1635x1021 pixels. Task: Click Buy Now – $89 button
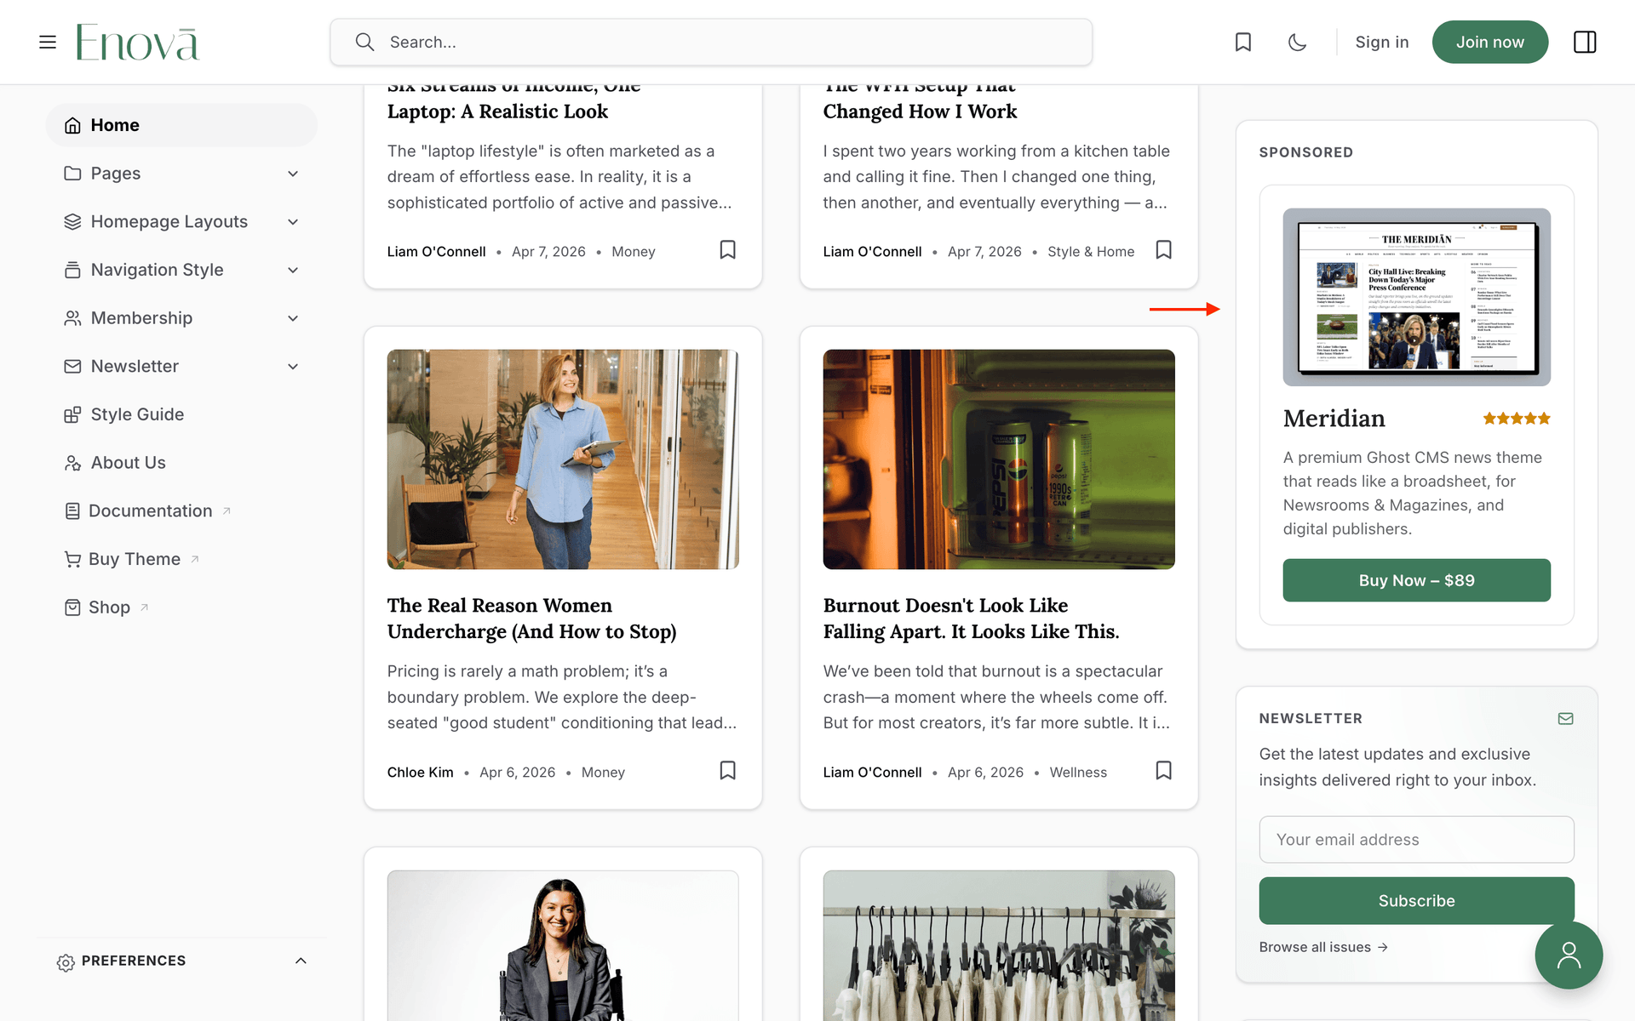(x=1416, y=580)
